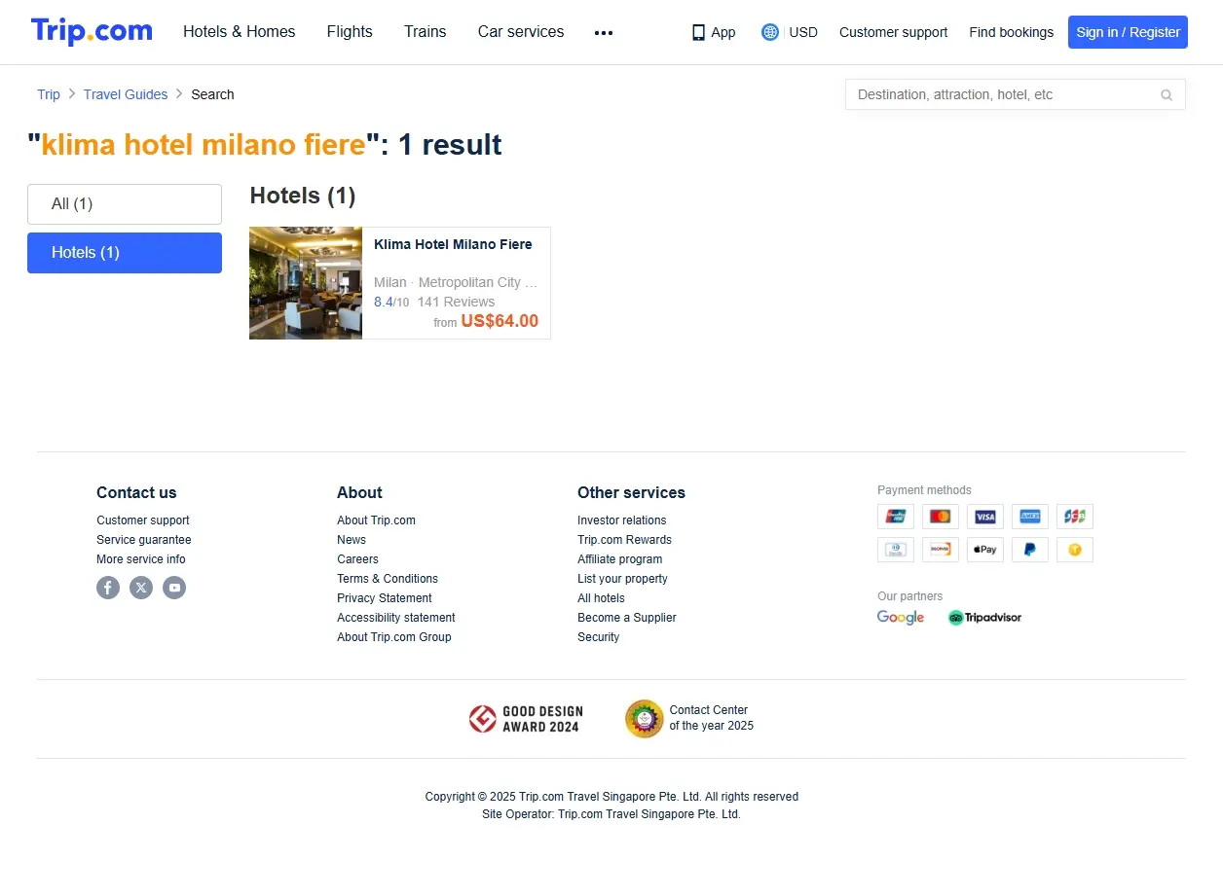Open the Security footer link
1223x896 pixels.
tap(598, 637)
